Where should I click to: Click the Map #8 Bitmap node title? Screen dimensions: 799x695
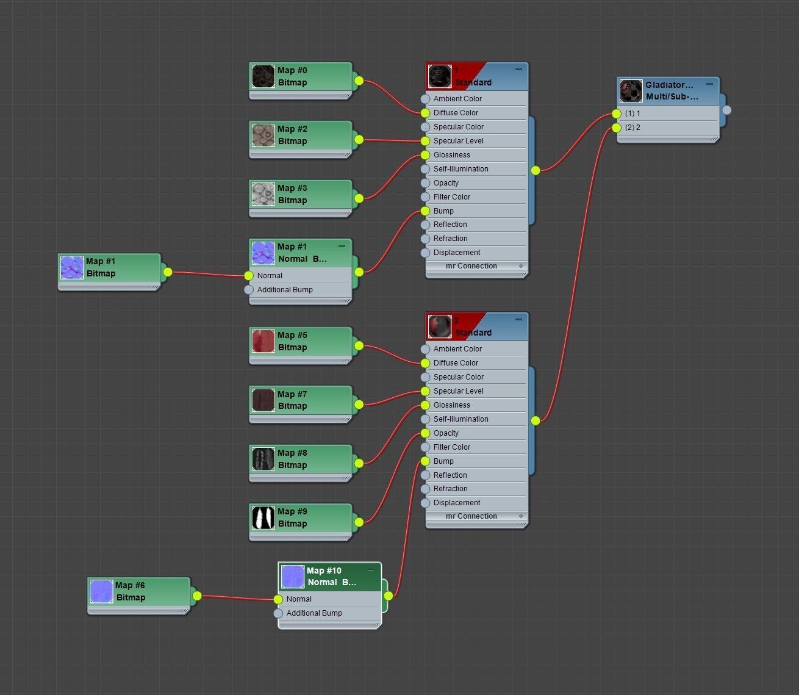pyautogui.click(x=292, y=459)
